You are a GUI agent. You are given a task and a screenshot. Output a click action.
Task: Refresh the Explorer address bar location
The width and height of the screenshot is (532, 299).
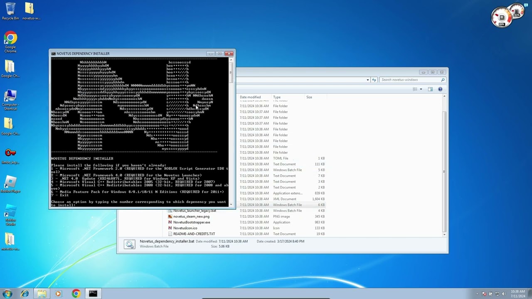[374, 80]
